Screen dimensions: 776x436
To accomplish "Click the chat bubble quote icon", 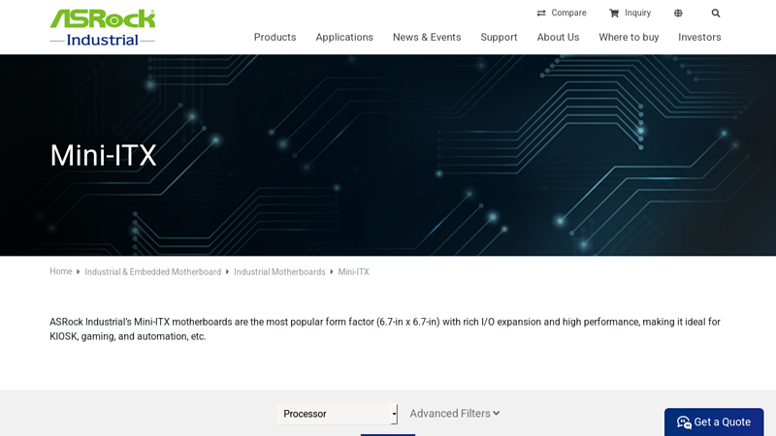I will pos(684,422).
